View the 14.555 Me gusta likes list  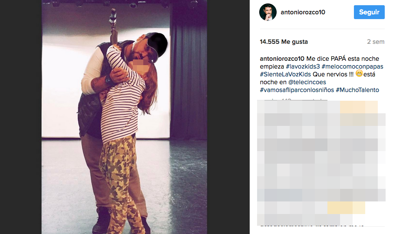[x=284, y=42]
